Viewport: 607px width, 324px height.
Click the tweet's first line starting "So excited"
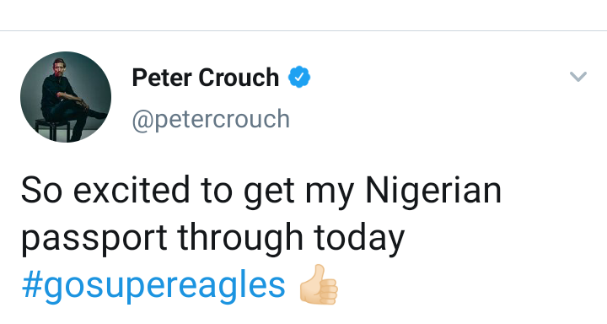(261, 191)
